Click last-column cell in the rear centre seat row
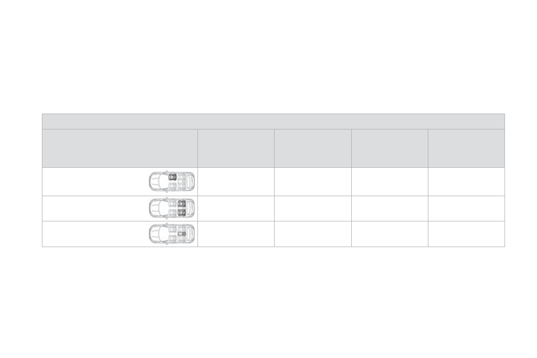Screen dimensions: 537x358 click(466, 234)
